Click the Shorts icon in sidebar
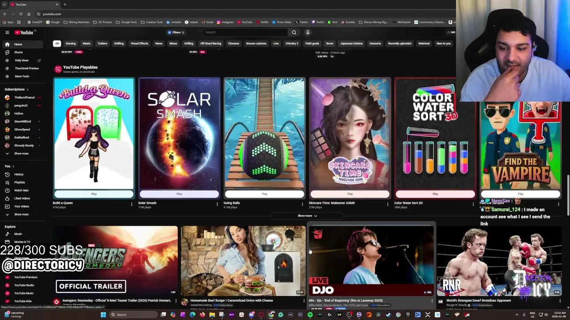Viewport: 570px width, 320px height. point(7,52)
